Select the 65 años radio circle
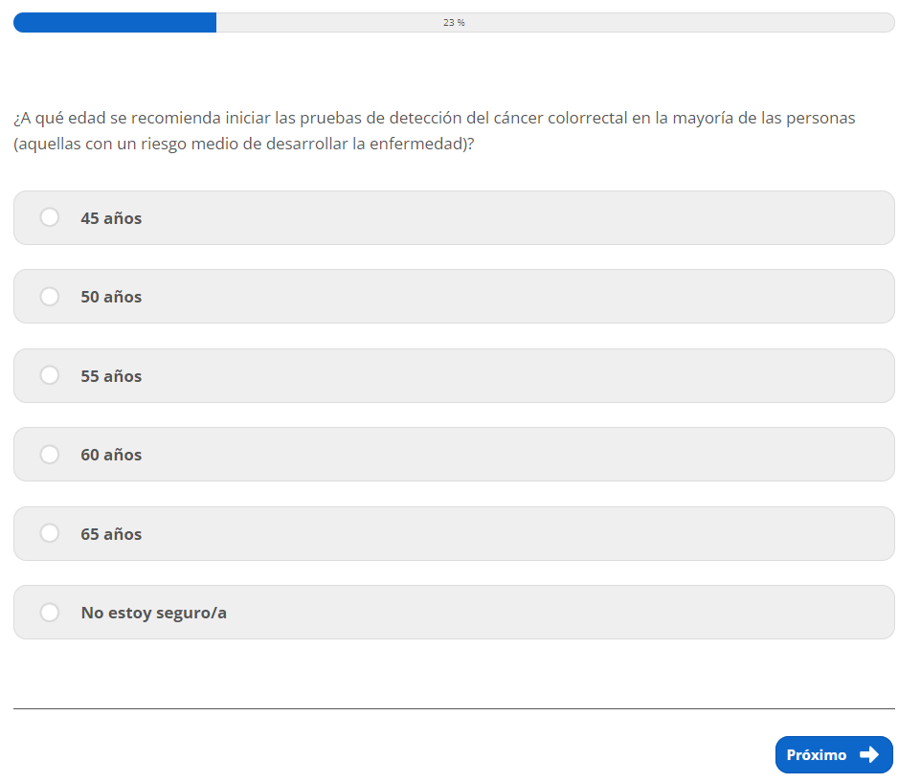Screen dimensions: 921x783 coord(50,534)
